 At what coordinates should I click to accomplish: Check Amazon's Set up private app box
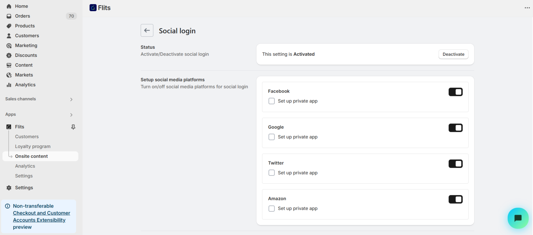[x=271, y=208]
